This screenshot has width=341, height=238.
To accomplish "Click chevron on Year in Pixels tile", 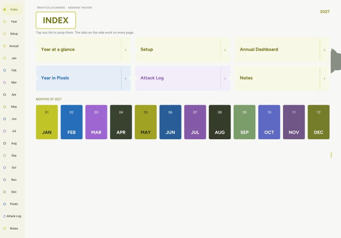I will 126,78.
